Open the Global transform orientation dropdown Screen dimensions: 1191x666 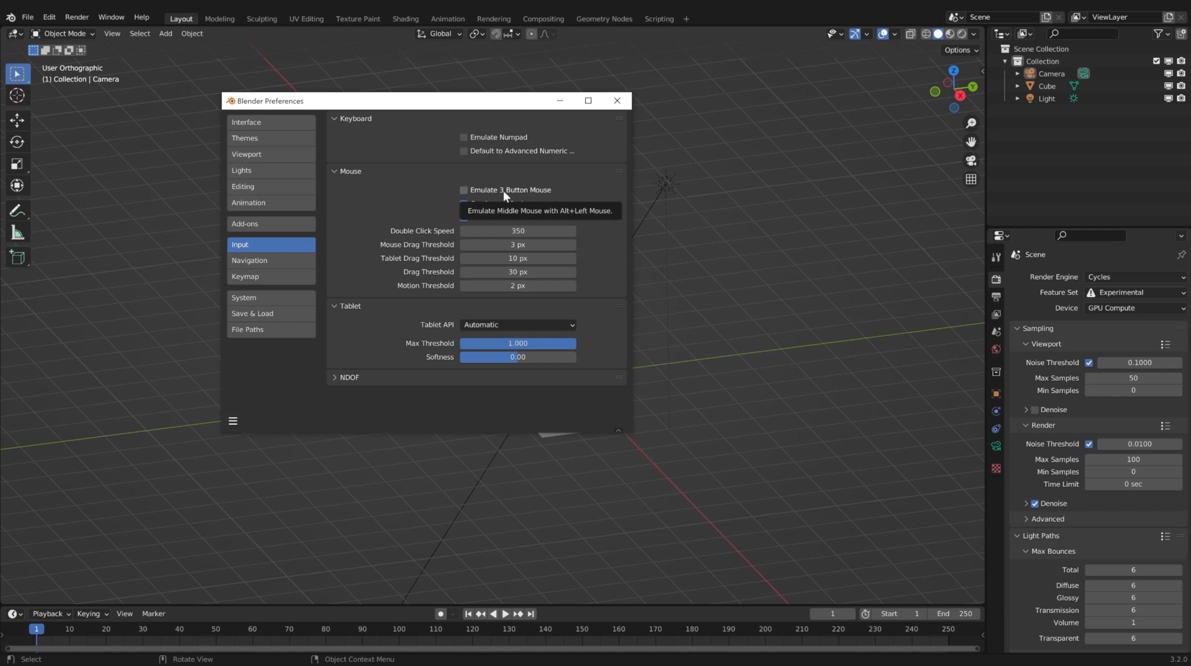[439, 33]
